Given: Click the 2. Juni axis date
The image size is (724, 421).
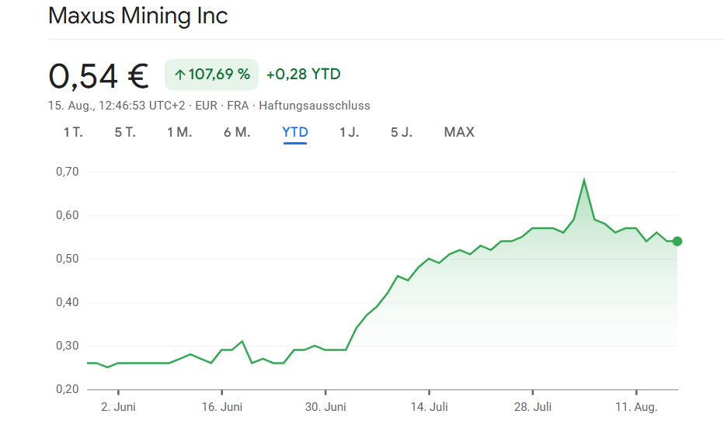Looking at the screenshot, I should pos(118,407).
